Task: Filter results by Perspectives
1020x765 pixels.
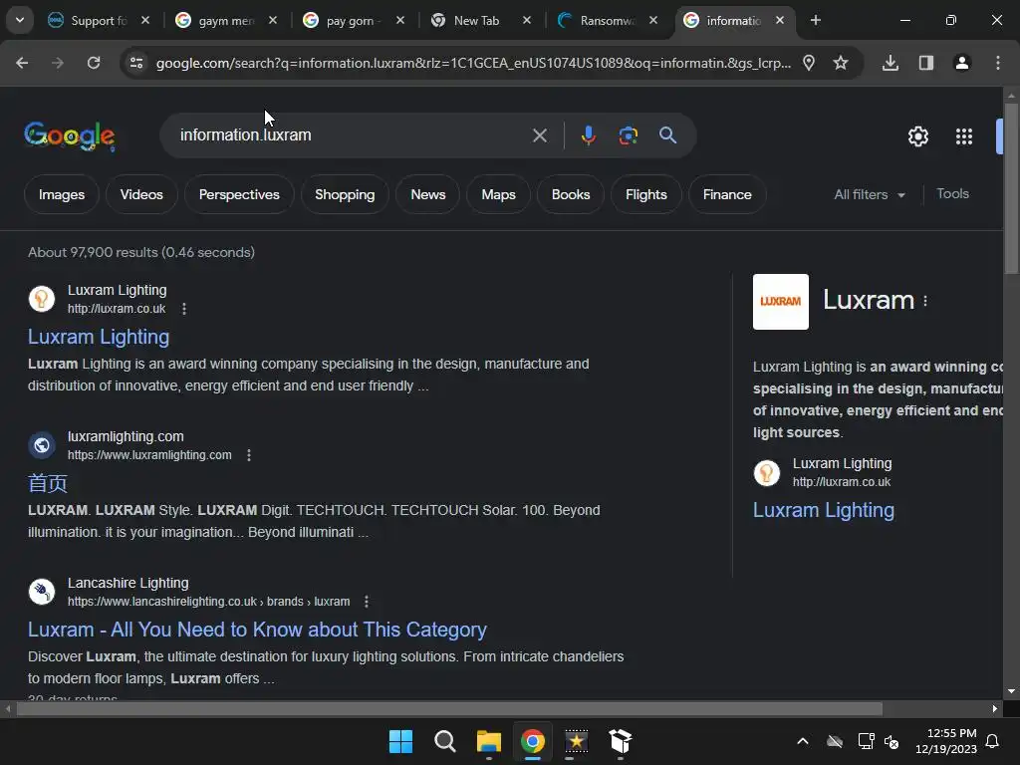Action: [239, 194]
